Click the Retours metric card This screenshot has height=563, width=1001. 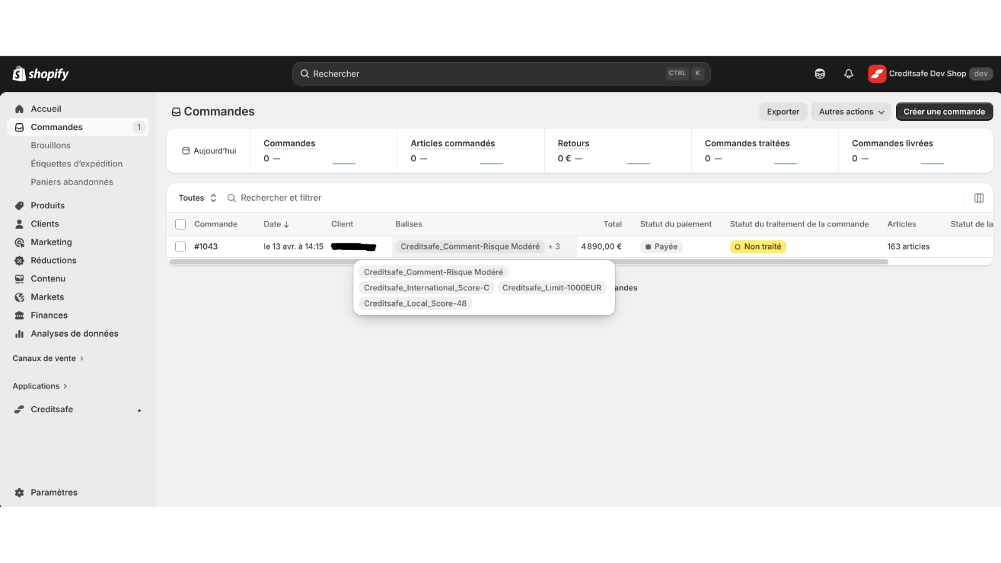617,151
